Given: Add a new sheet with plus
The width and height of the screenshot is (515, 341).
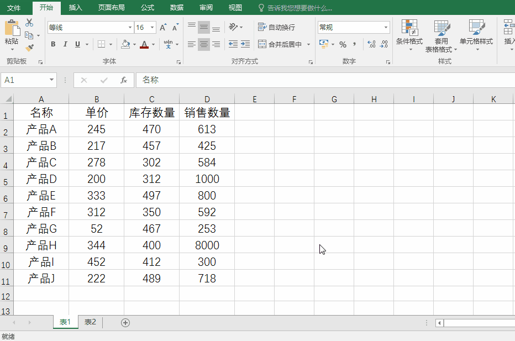Looking at the screenshot, I should 125,323.
